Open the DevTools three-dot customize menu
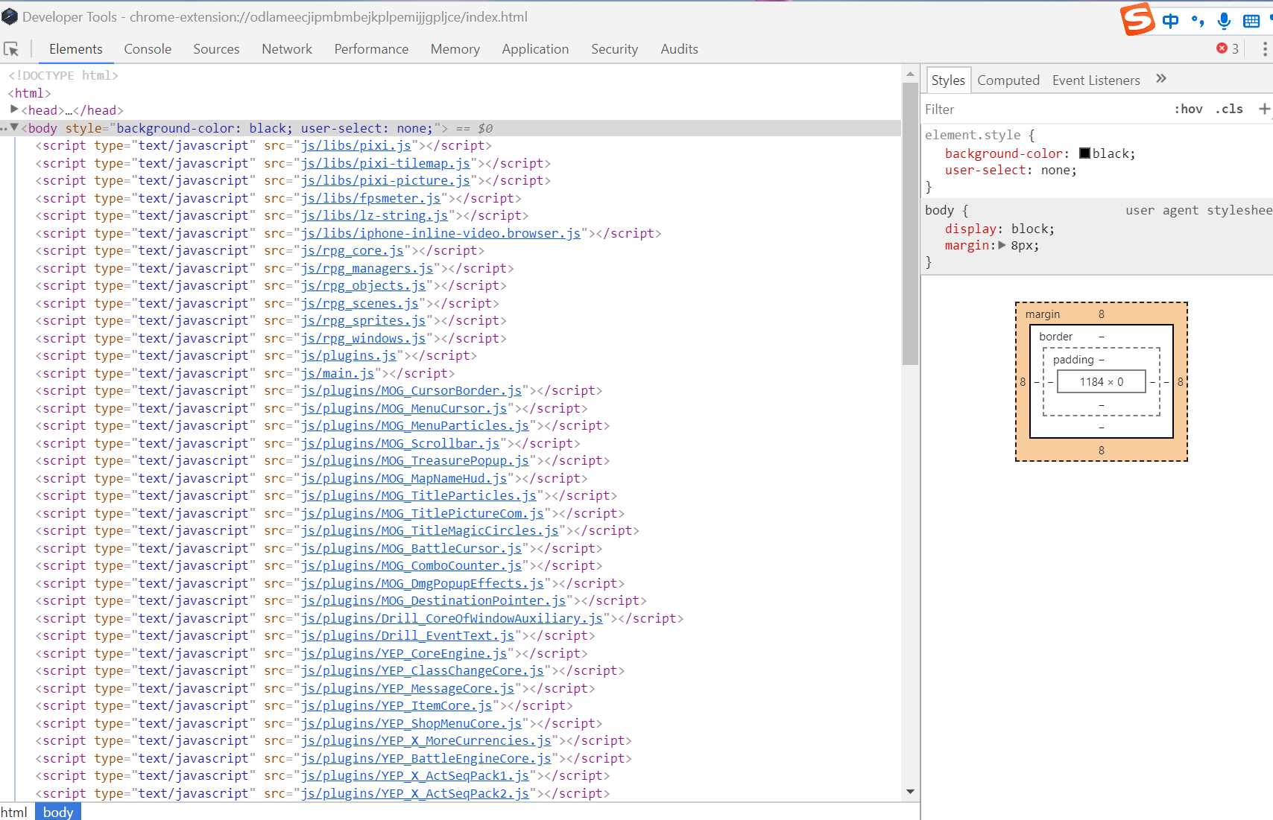The width and height of the screenshot is (1273, 820). tap(1264, 49)
